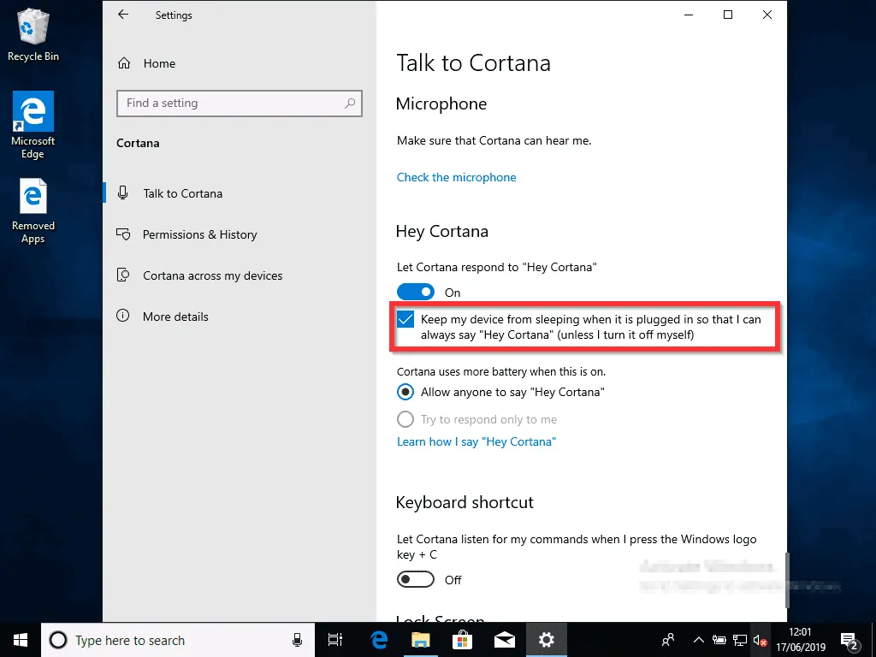Click the microphone icon beside Talk to Cortana
Viewport: 876px width, 657px height.
coord(123,192)
